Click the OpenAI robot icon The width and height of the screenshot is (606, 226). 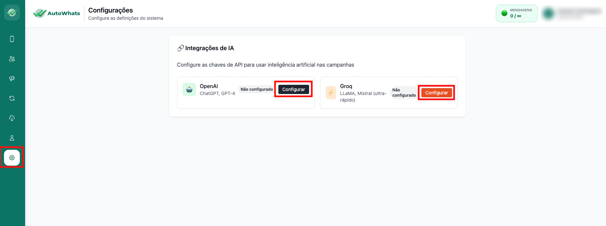pyautogui.click(x=189, y=89)
